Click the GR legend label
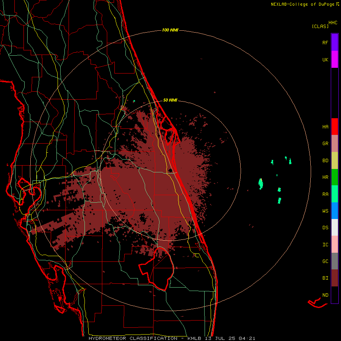 click(325, 144)
